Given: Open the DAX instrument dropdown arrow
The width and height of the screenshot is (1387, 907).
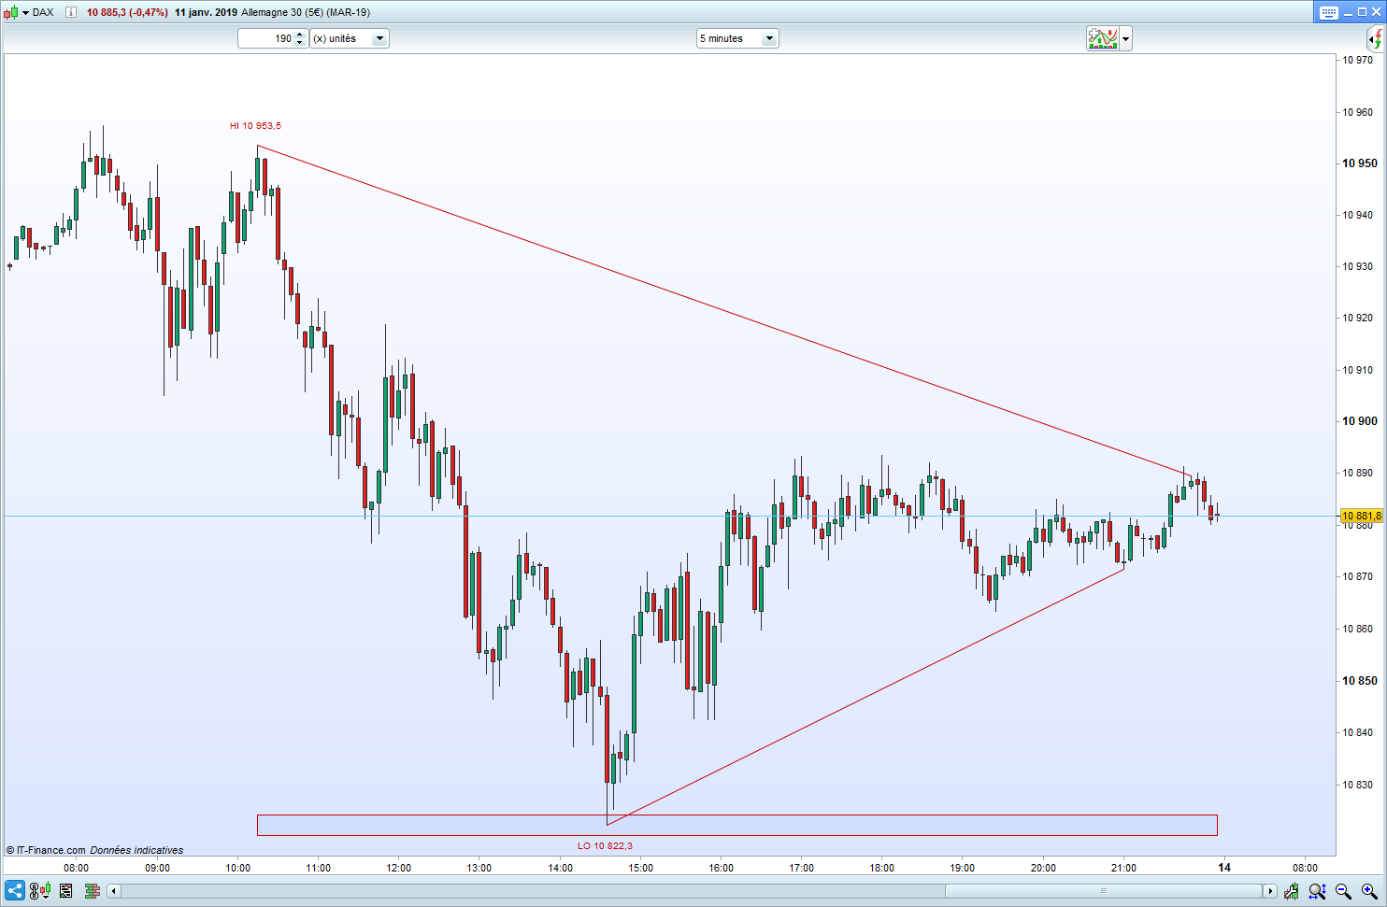Looking at the screenshot, I should [x=26, y=12].
